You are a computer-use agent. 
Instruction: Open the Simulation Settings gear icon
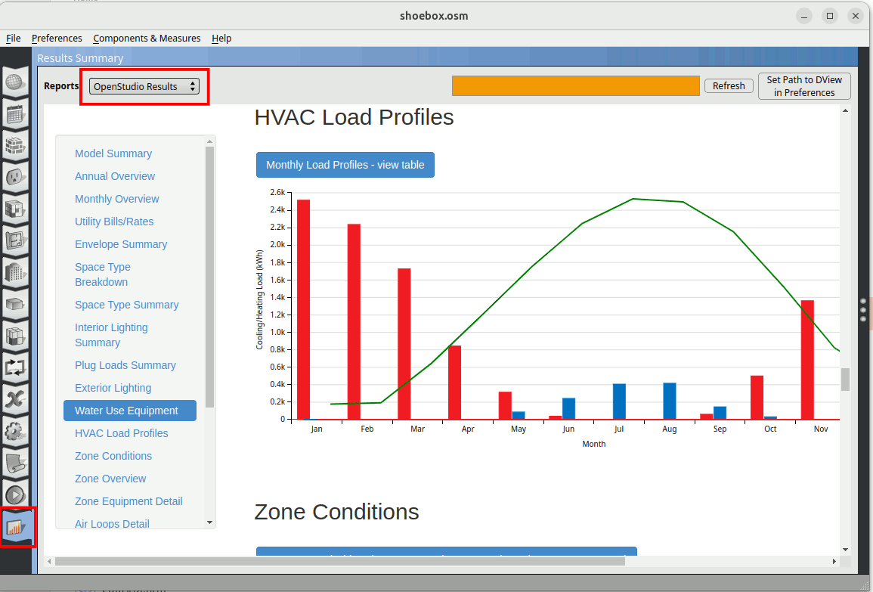[x=16, y=431]
